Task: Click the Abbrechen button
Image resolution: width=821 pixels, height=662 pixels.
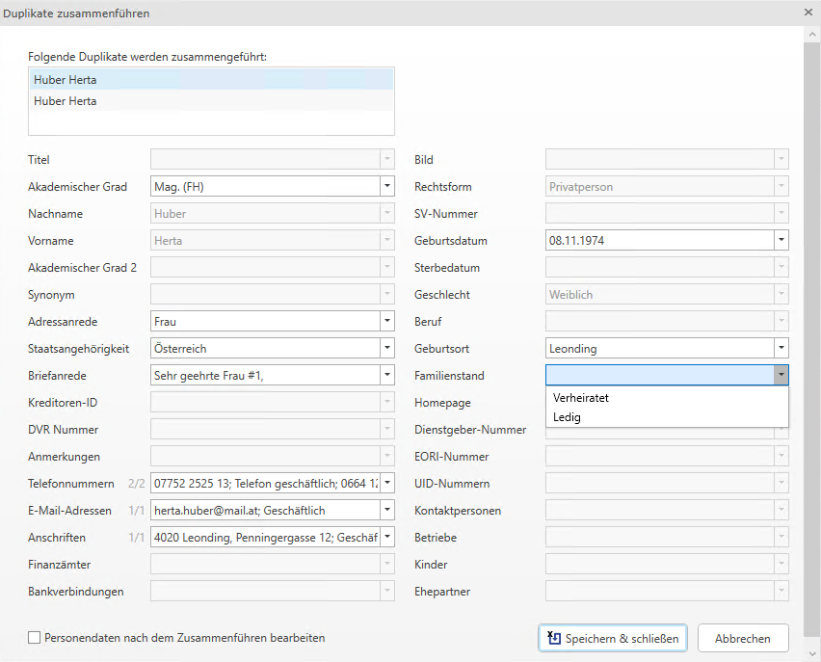Action: pos(743,638)
